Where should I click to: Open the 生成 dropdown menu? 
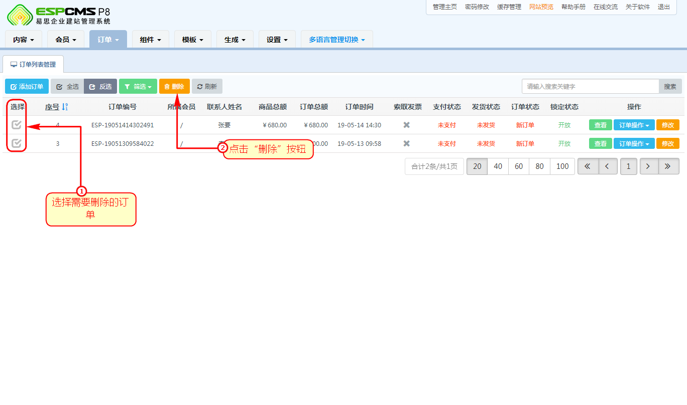coord(235,40)
